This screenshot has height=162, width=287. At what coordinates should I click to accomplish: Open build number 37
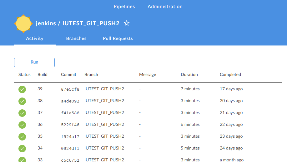point(40,112)
